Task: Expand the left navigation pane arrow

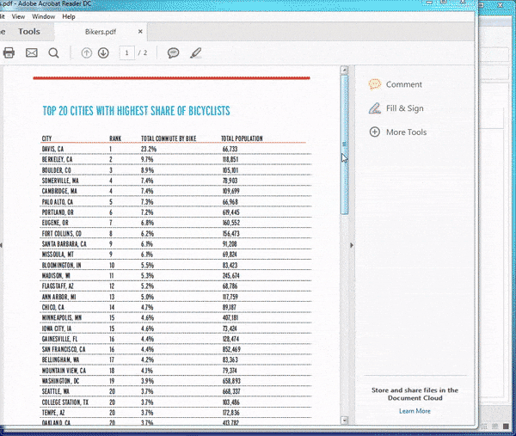Action: pyautogui.click(x=2, y=246)
